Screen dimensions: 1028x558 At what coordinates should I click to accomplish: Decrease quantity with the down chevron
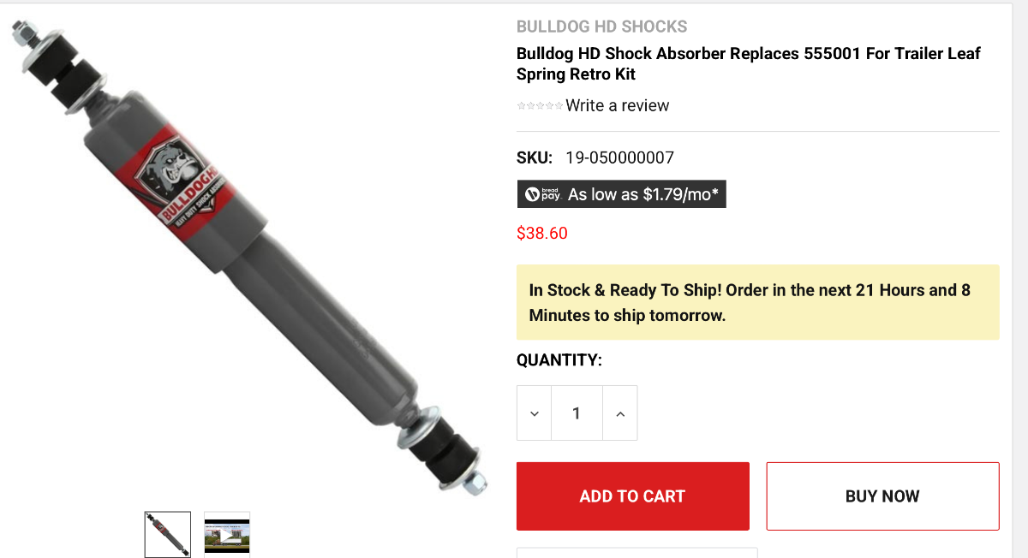(534, 413)
